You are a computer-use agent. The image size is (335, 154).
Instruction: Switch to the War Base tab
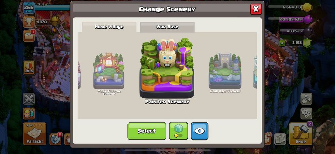pyautogui.click(x=167, y=27)
